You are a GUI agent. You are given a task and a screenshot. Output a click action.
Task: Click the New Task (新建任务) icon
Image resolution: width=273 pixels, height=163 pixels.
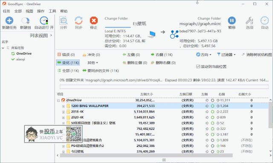coord(9,21)
